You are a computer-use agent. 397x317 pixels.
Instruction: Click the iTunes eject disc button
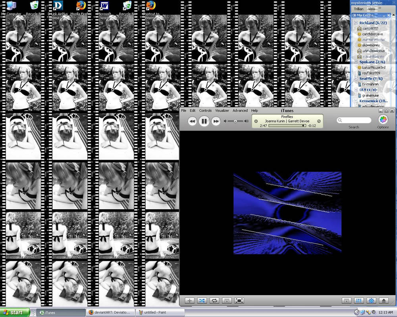(384, 301)
